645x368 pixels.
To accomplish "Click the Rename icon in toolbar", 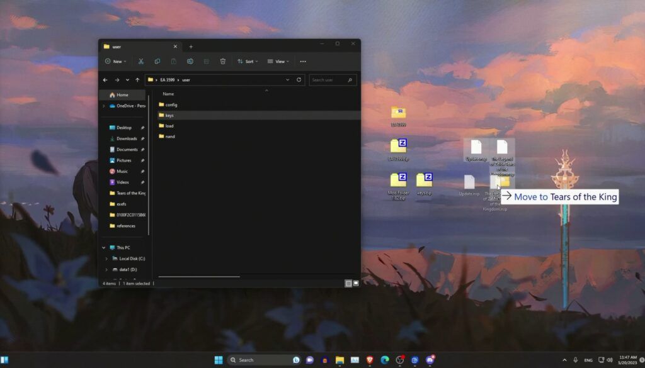I will (x=190, y=62).
